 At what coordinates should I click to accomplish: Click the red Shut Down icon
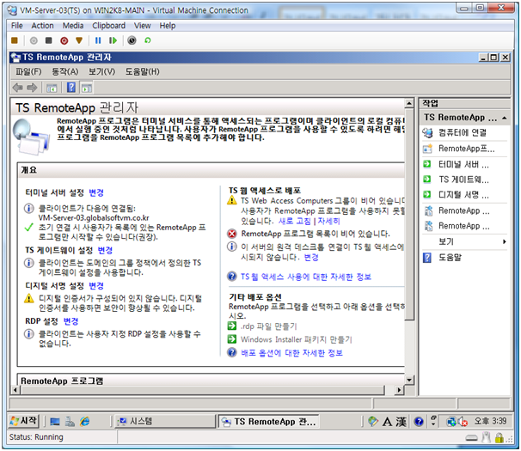[x=64, y=40]
